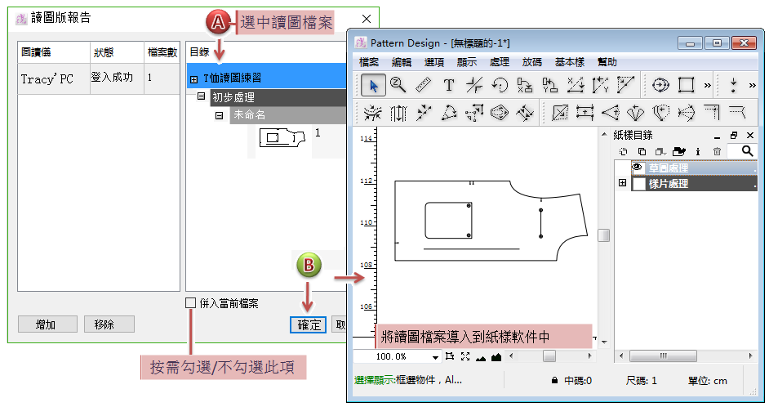Click the 確定 button

tap(309, 324)
